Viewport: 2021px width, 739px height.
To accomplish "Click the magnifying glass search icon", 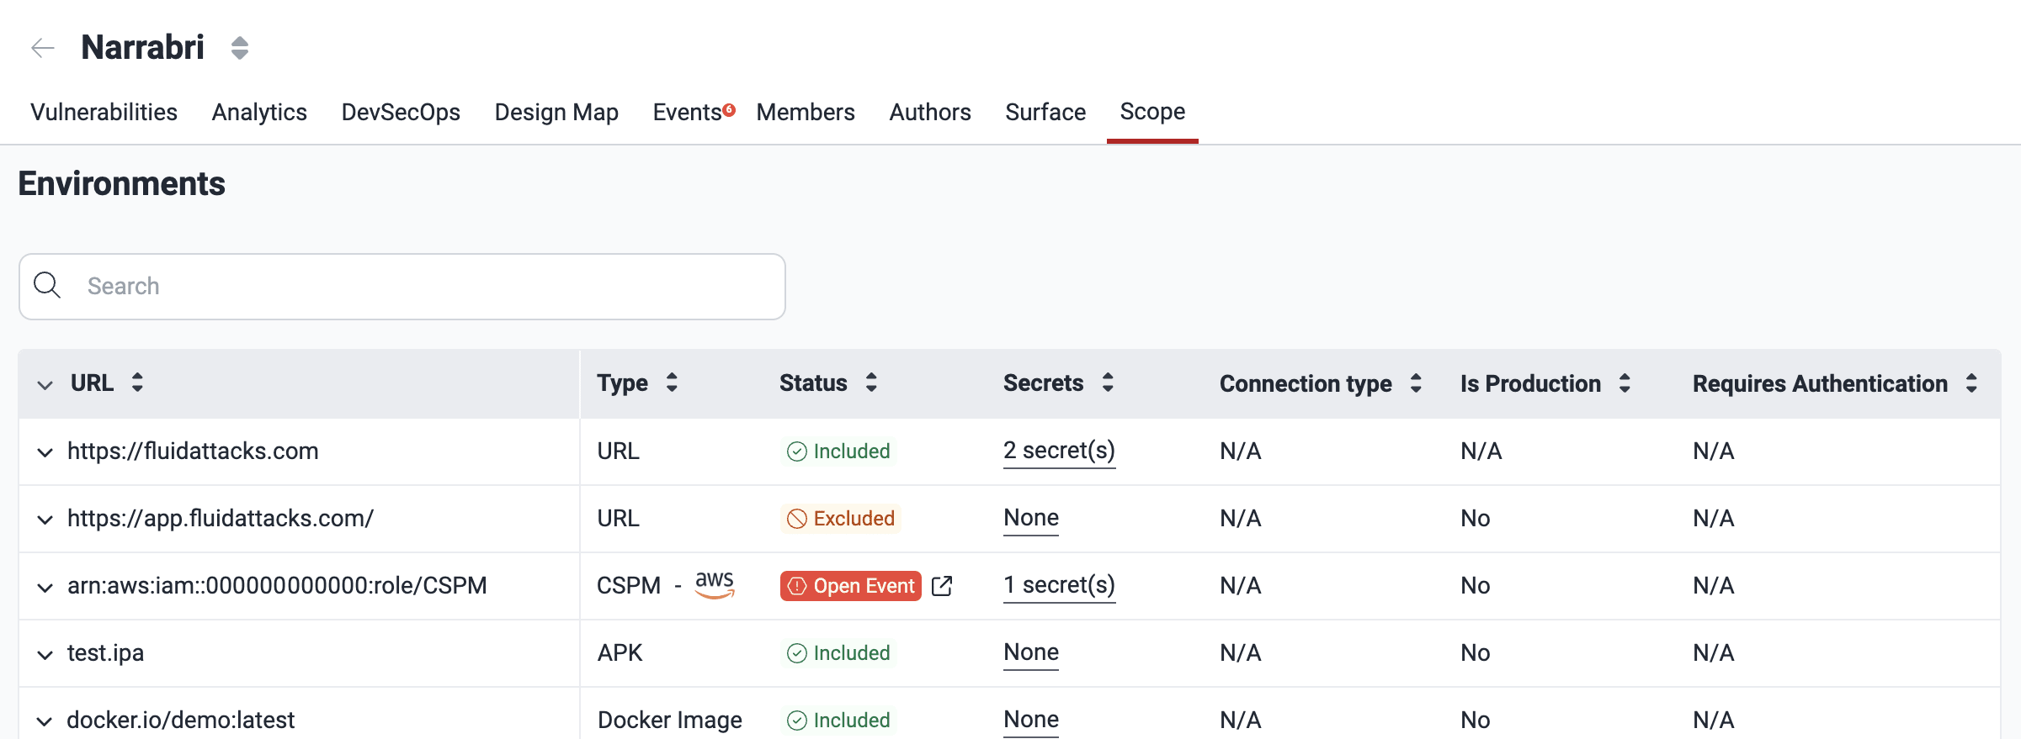I will pyautogui.click(x=47, y=286).
